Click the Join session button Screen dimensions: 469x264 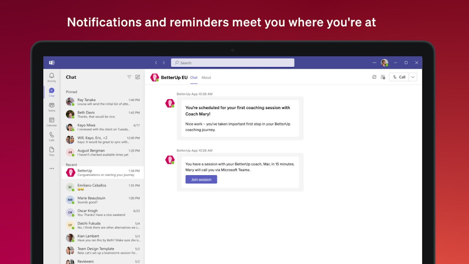[201, 179]
